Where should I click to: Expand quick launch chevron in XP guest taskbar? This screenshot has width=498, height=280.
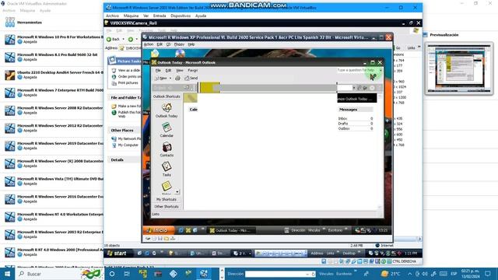click(x=202, y=229)
